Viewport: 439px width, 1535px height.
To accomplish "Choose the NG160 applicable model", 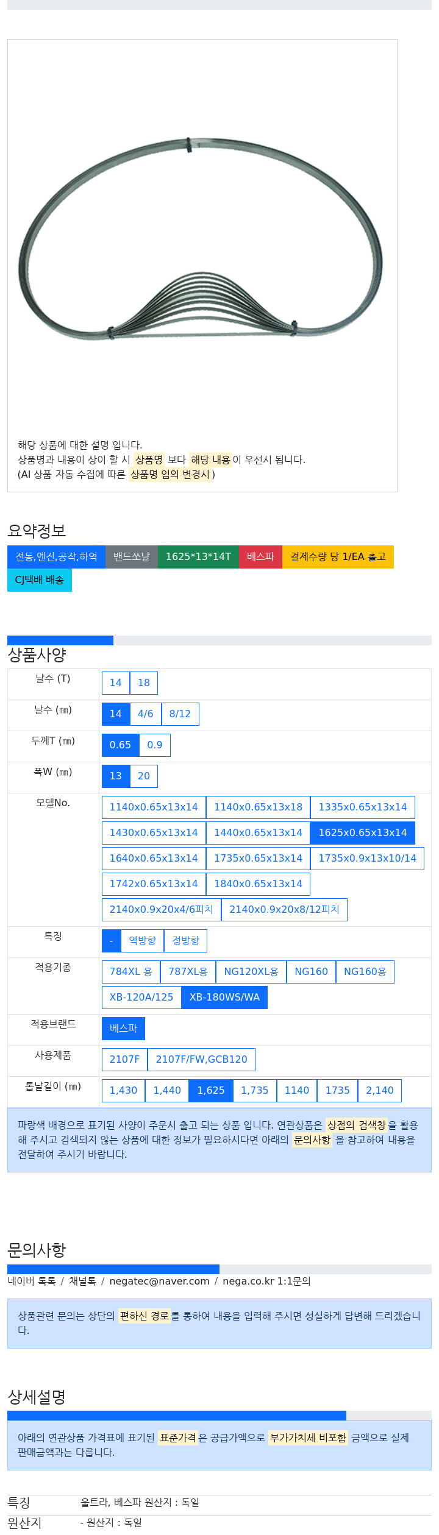I will (311, 971).
